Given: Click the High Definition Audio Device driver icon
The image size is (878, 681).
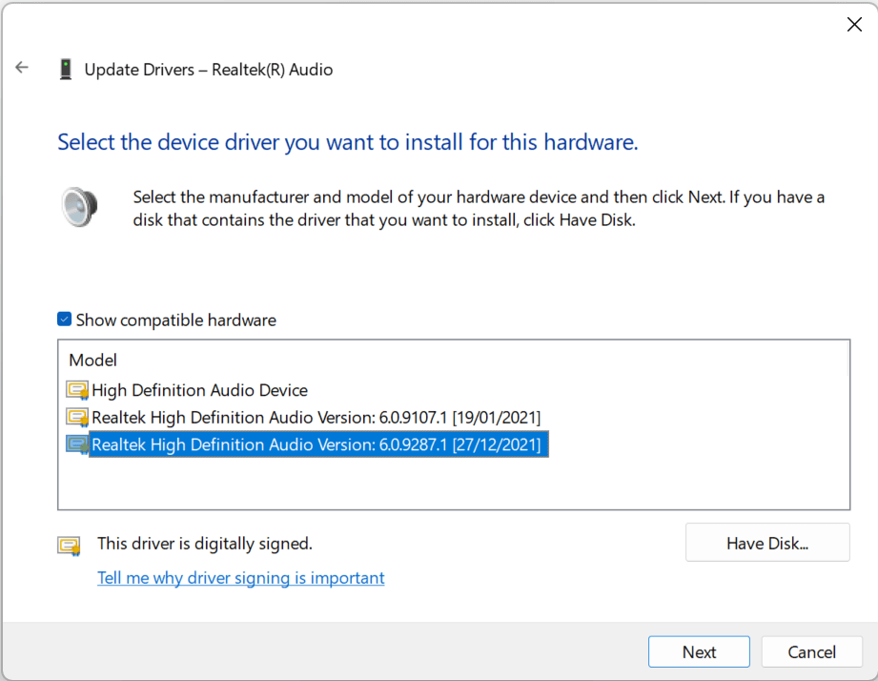Looking at the screenshot, I should click(x=77, y=390).
